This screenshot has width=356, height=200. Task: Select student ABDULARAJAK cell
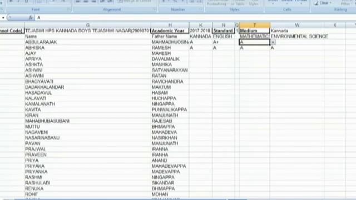88,42
